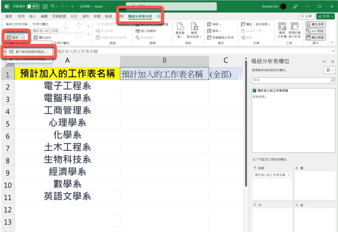
Task: Open 欄位設定 field settings
Action: coord(42,38)
